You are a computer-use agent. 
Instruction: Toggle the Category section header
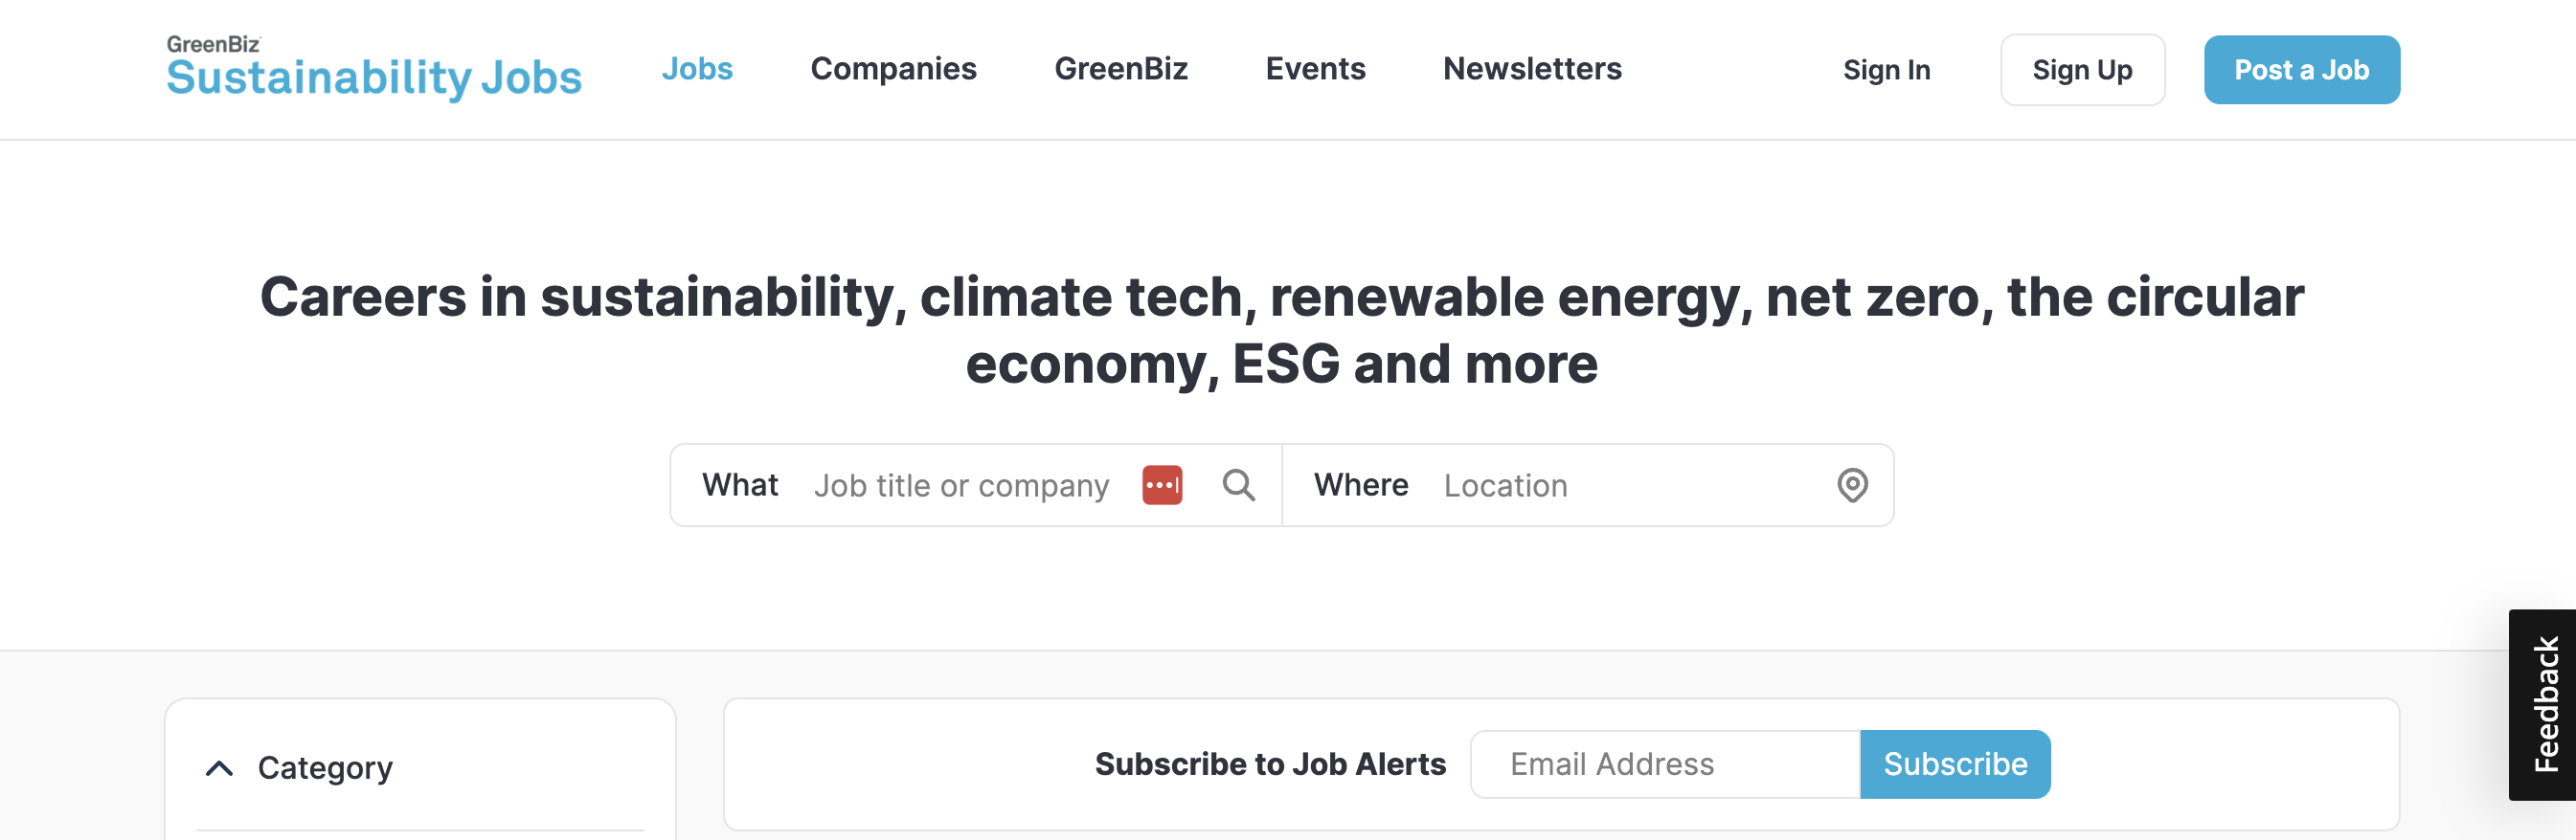tap(420, 768)
